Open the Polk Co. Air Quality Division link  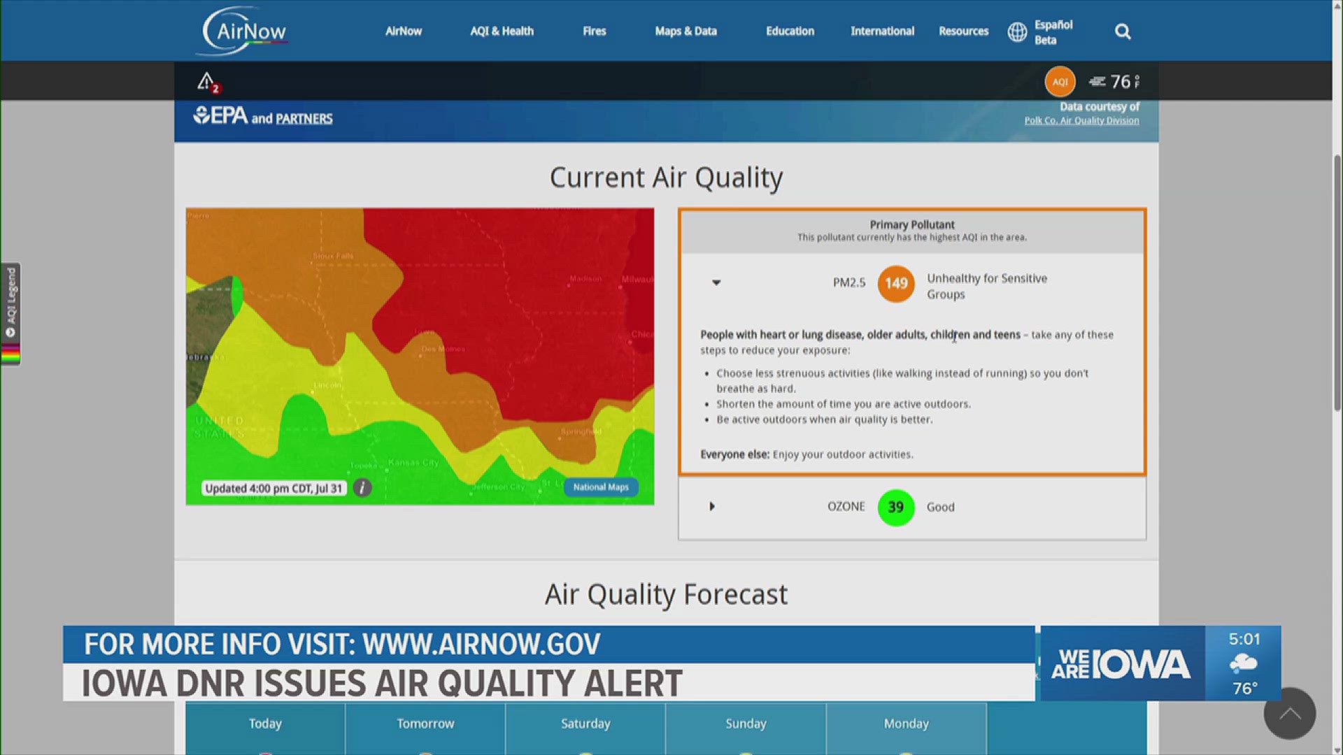click(x=1081, y=121)
